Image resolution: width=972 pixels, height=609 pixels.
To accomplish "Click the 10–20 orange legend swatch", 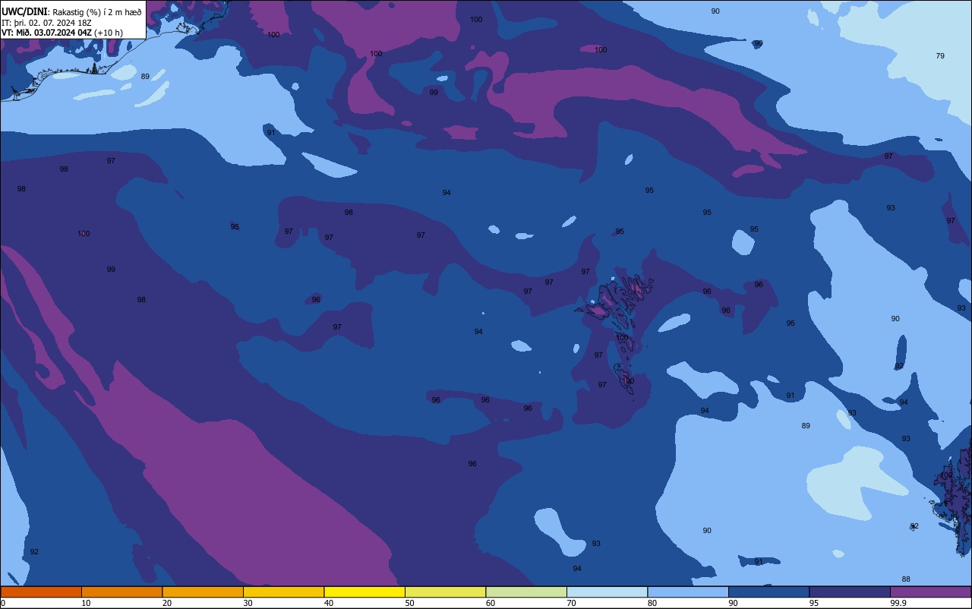I will tap(121, 592).
